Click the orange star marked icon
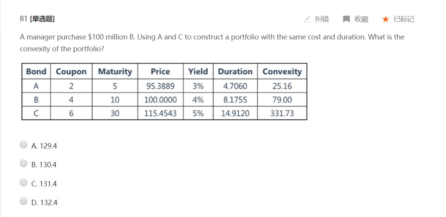This screenshot has height=217, width=446. 386,19
